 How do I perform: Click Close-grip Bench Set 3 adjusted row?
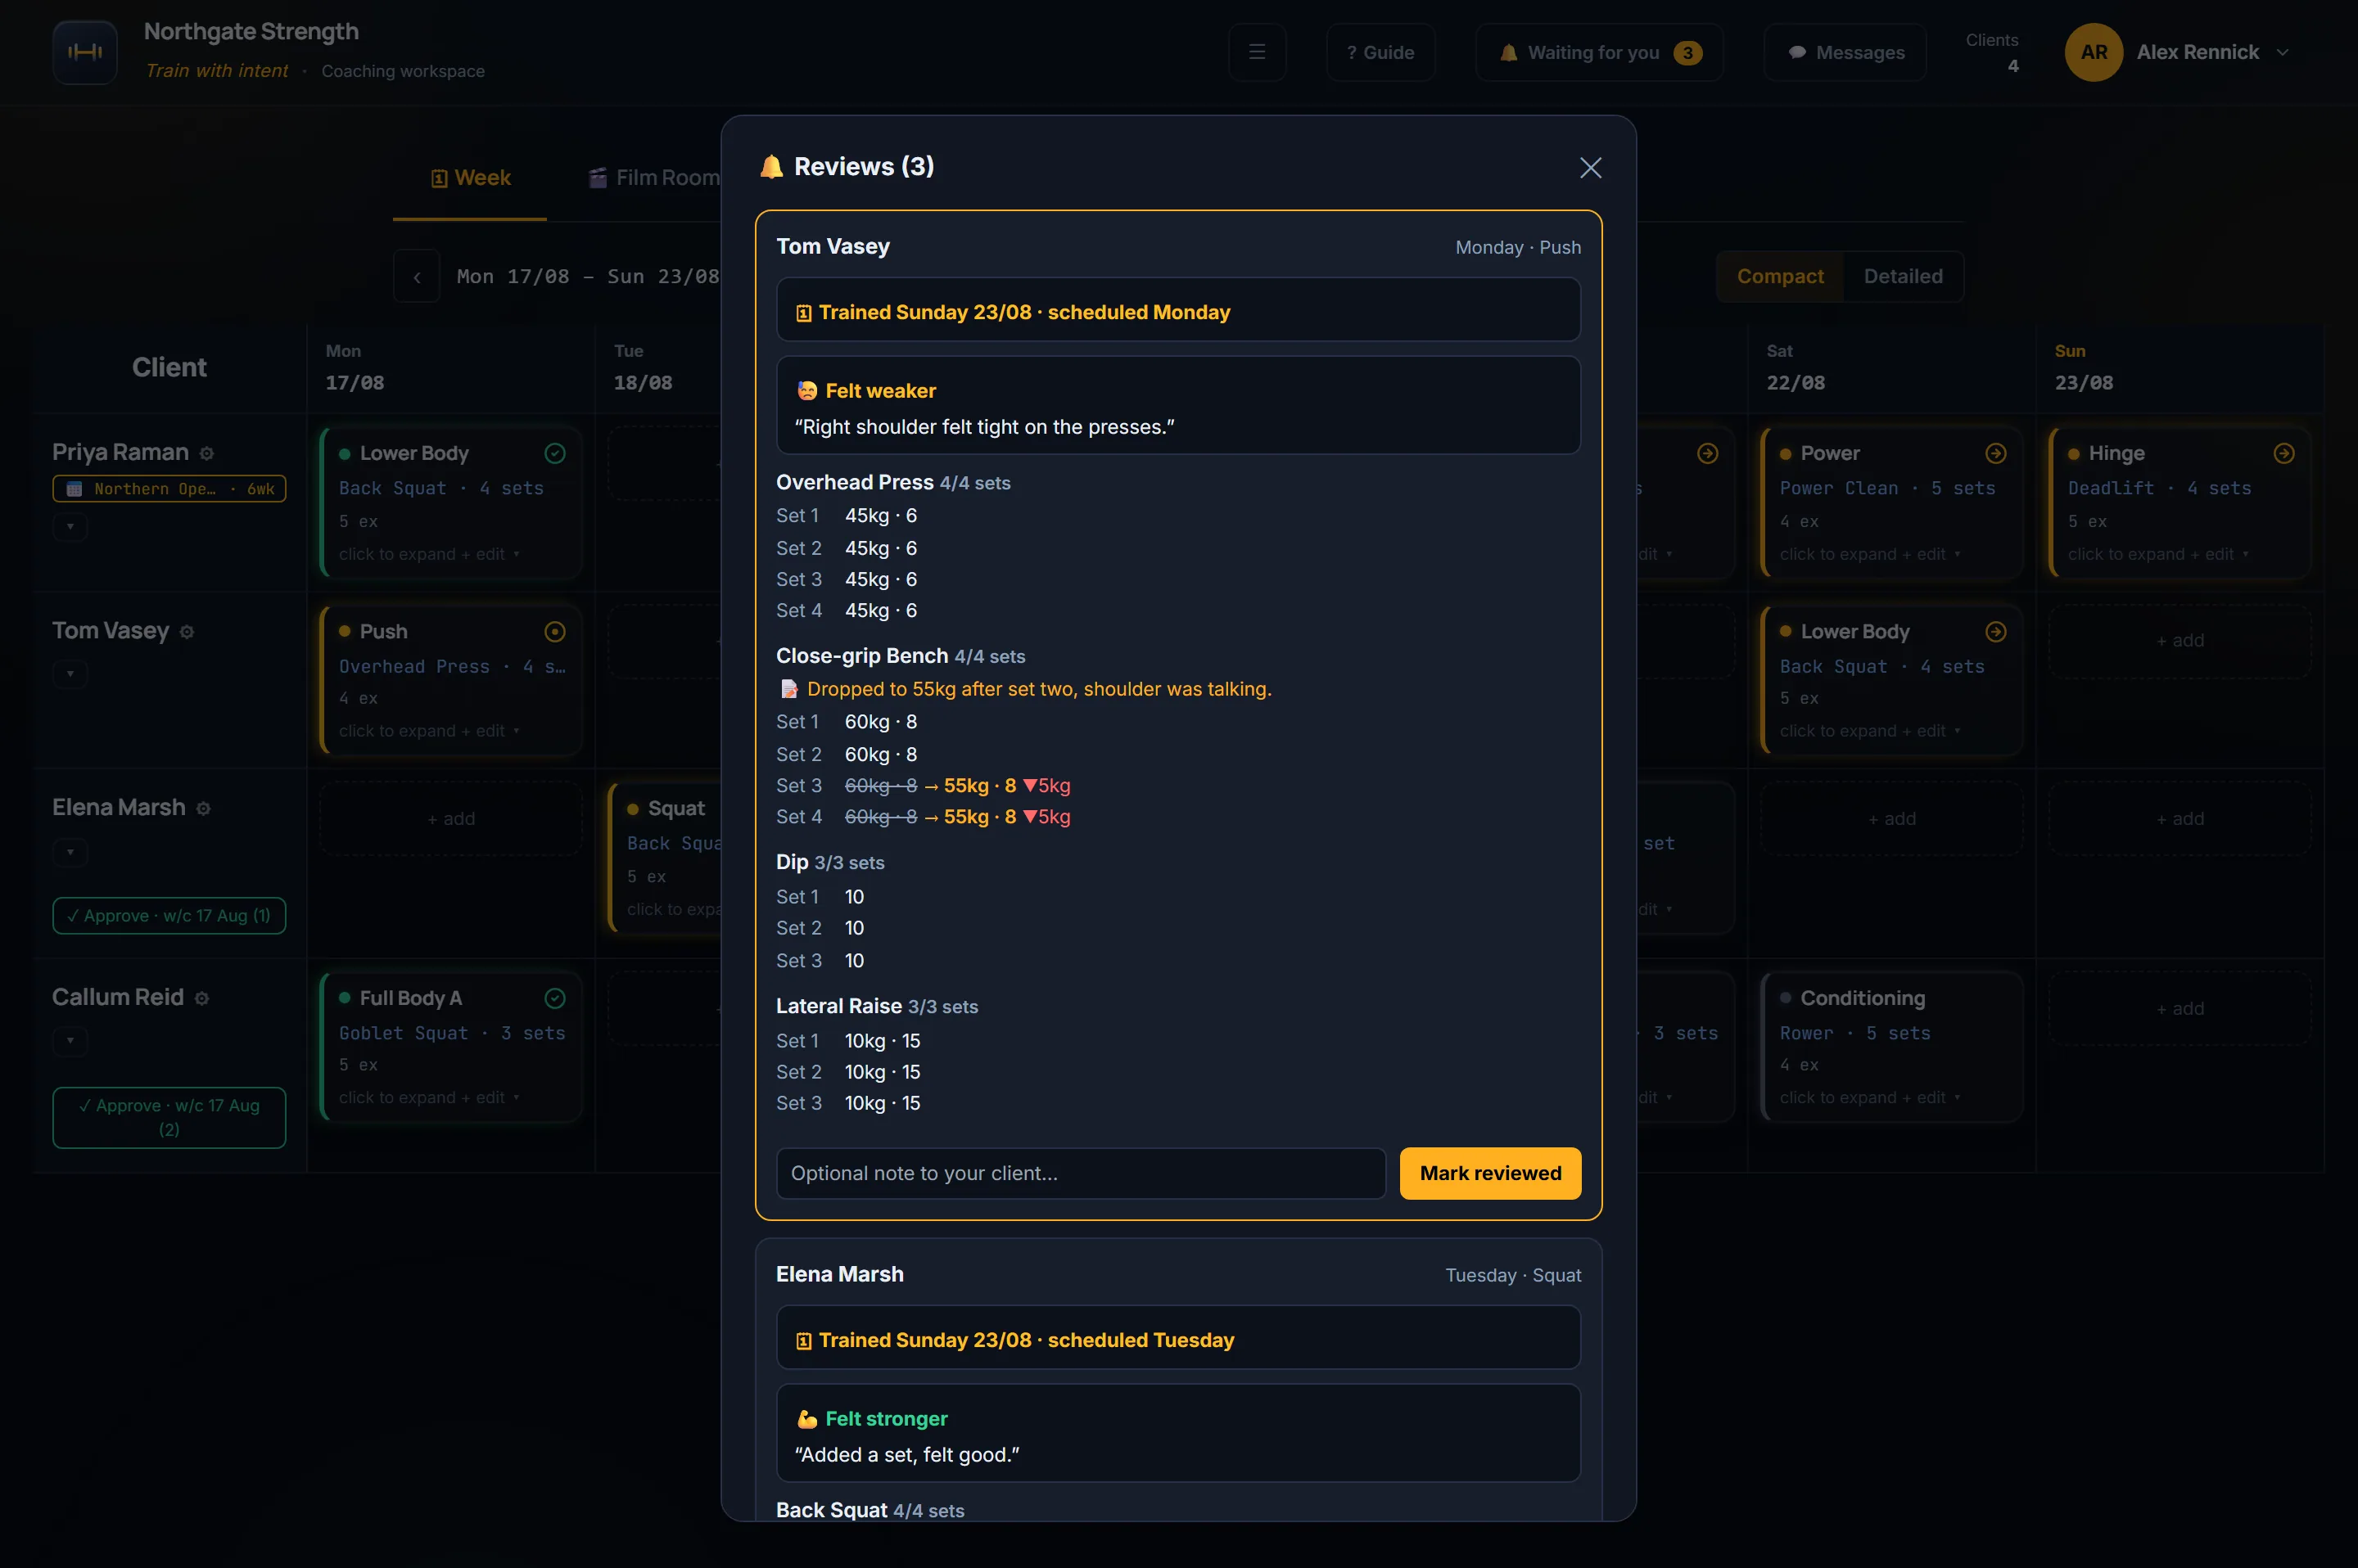tap(924, 786)
